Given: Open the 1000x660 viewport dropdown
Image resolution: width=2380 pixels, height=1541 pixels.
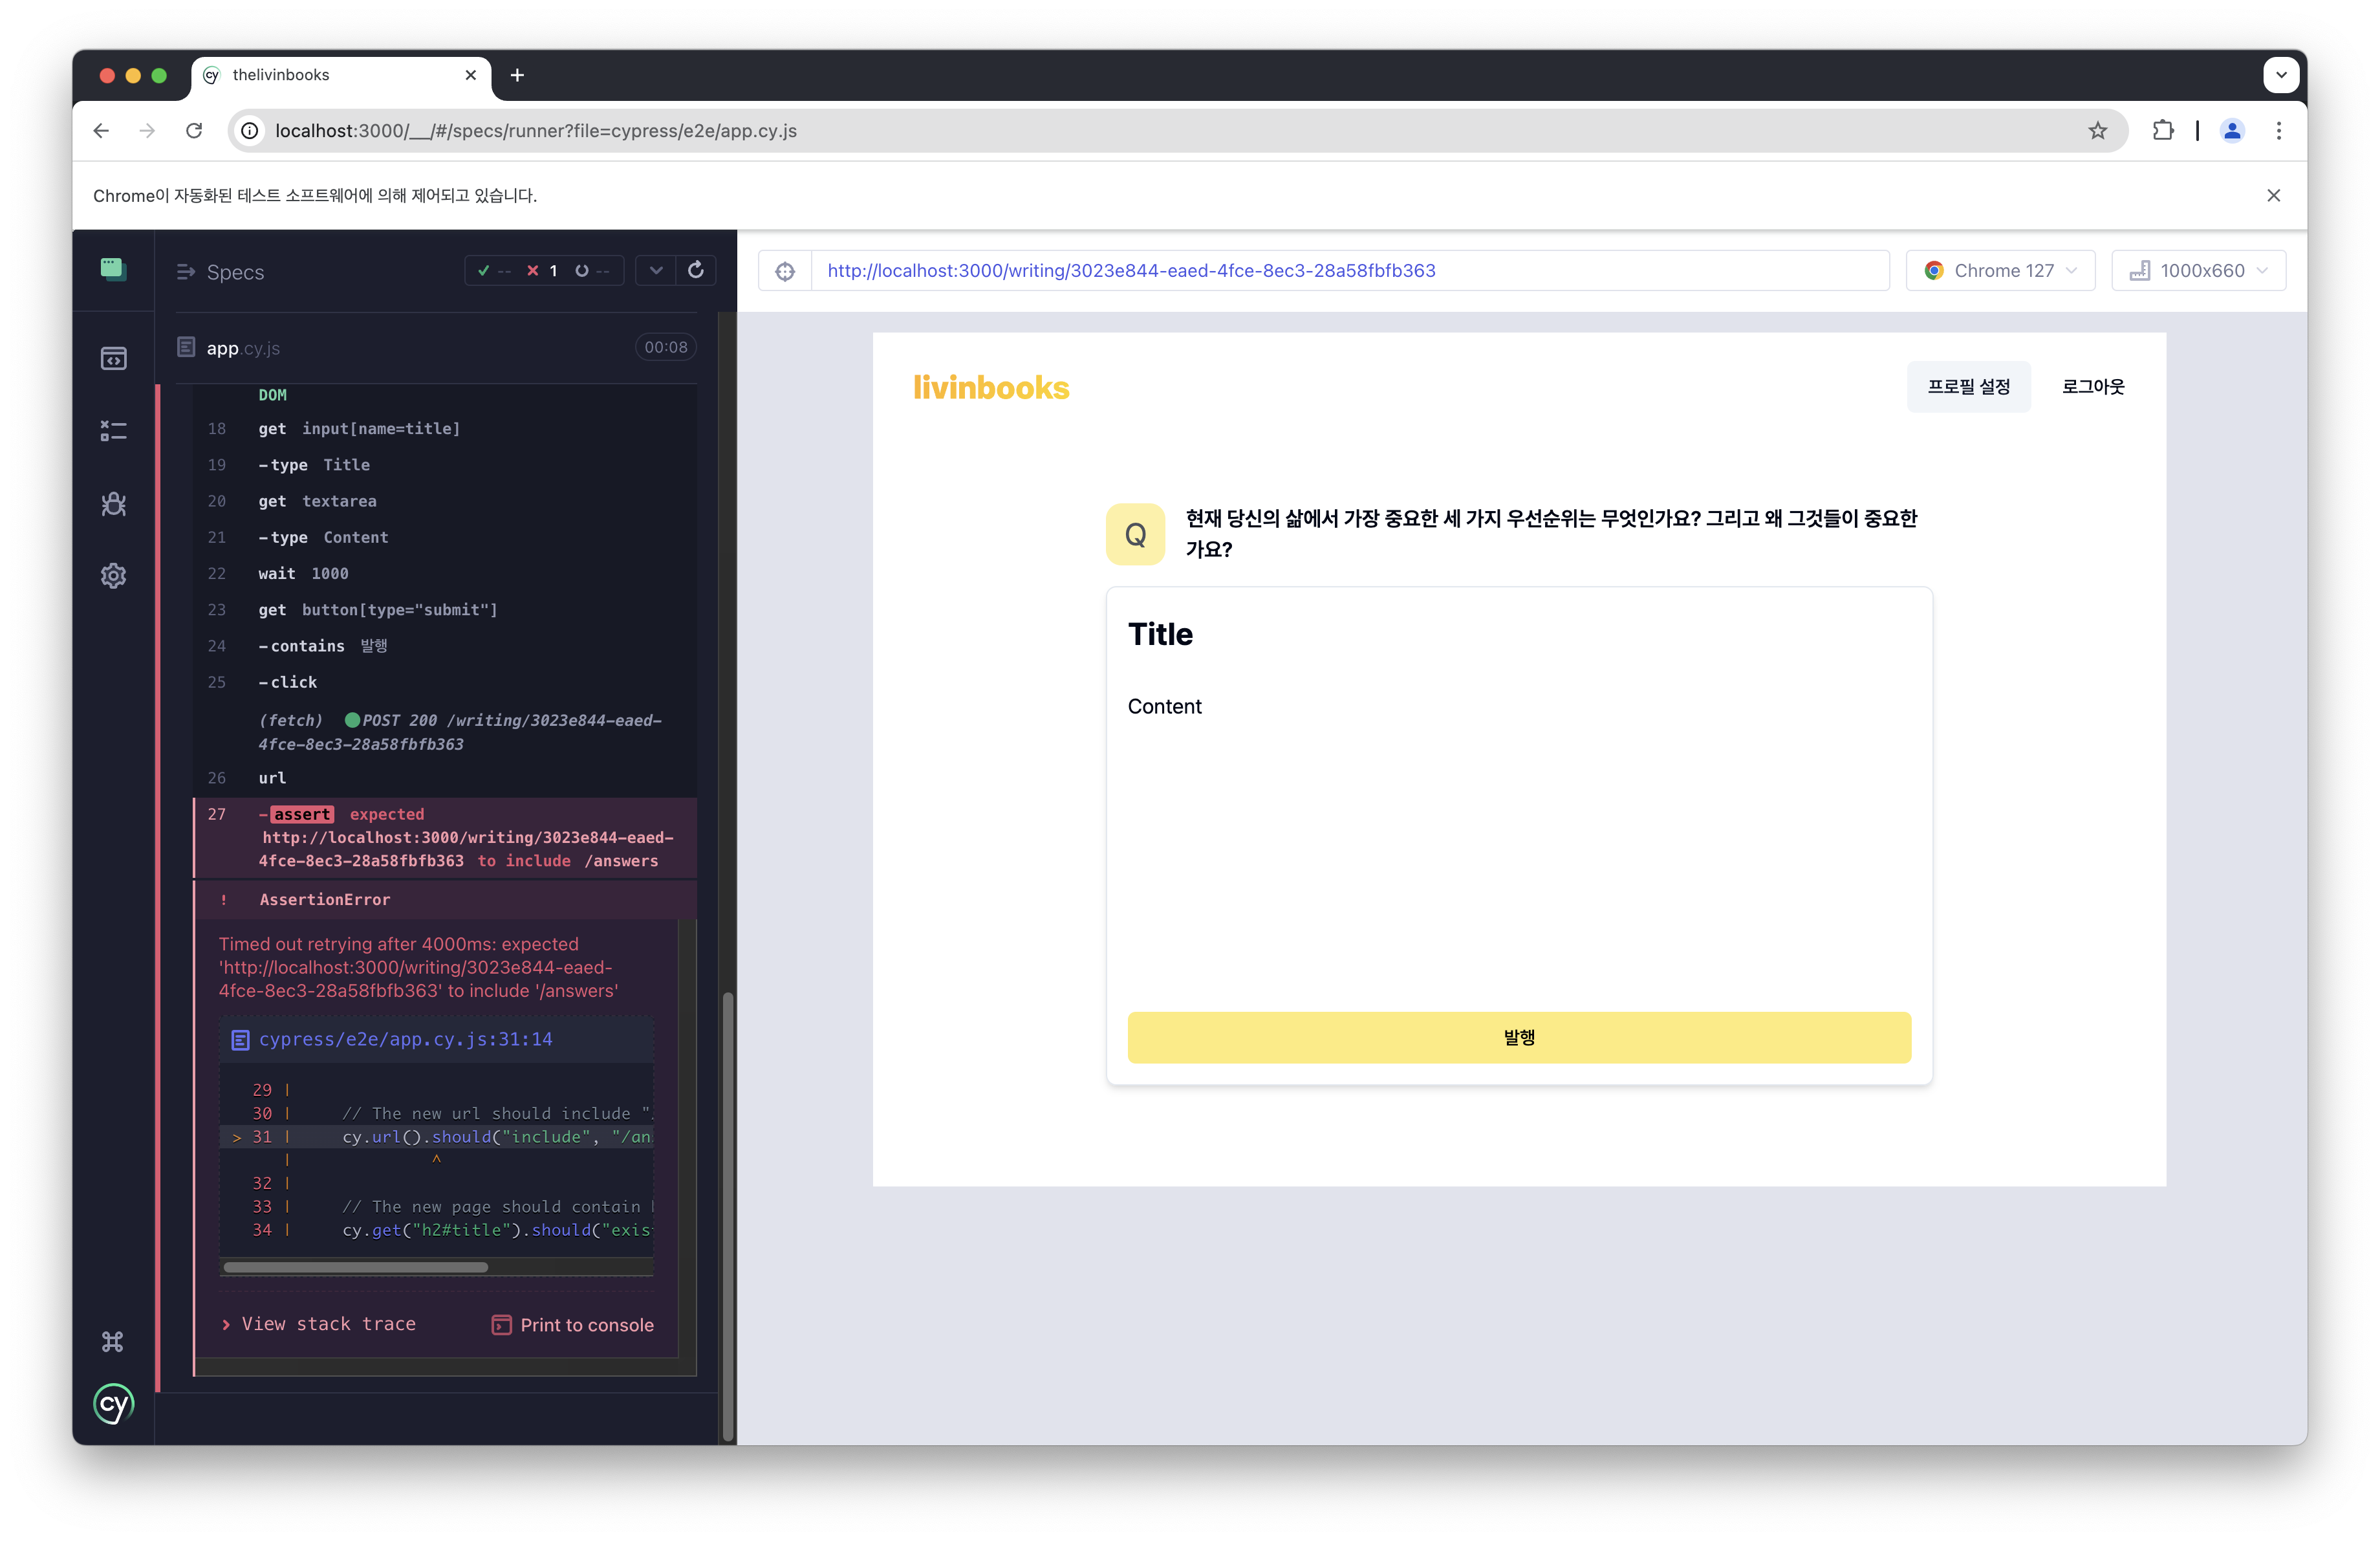Looking at the screenshot, I should [2198, 271].
